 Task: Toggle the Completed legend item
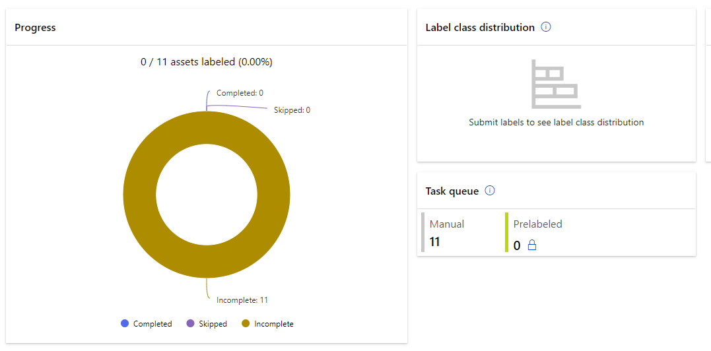(147, 324)
